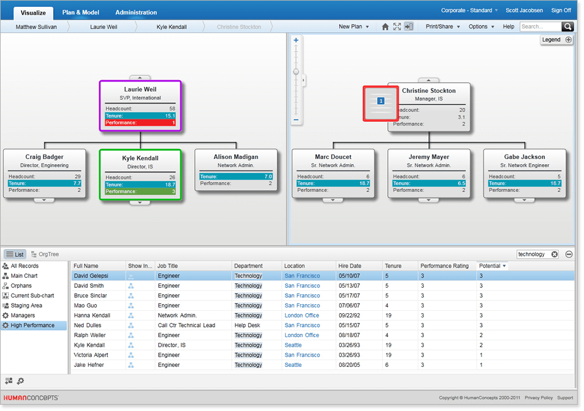Open the Visualize tab

pyautogui.click(x=33, y=13)
